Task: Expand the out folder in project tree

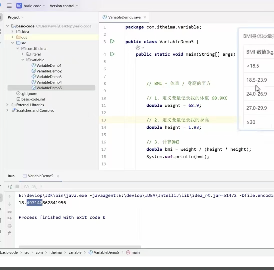Action: [12, 37]
